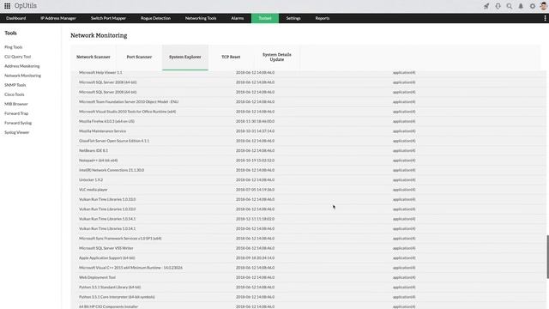Select the Web Deployment Tool row
549x309 pixels.
click(309, 277)
